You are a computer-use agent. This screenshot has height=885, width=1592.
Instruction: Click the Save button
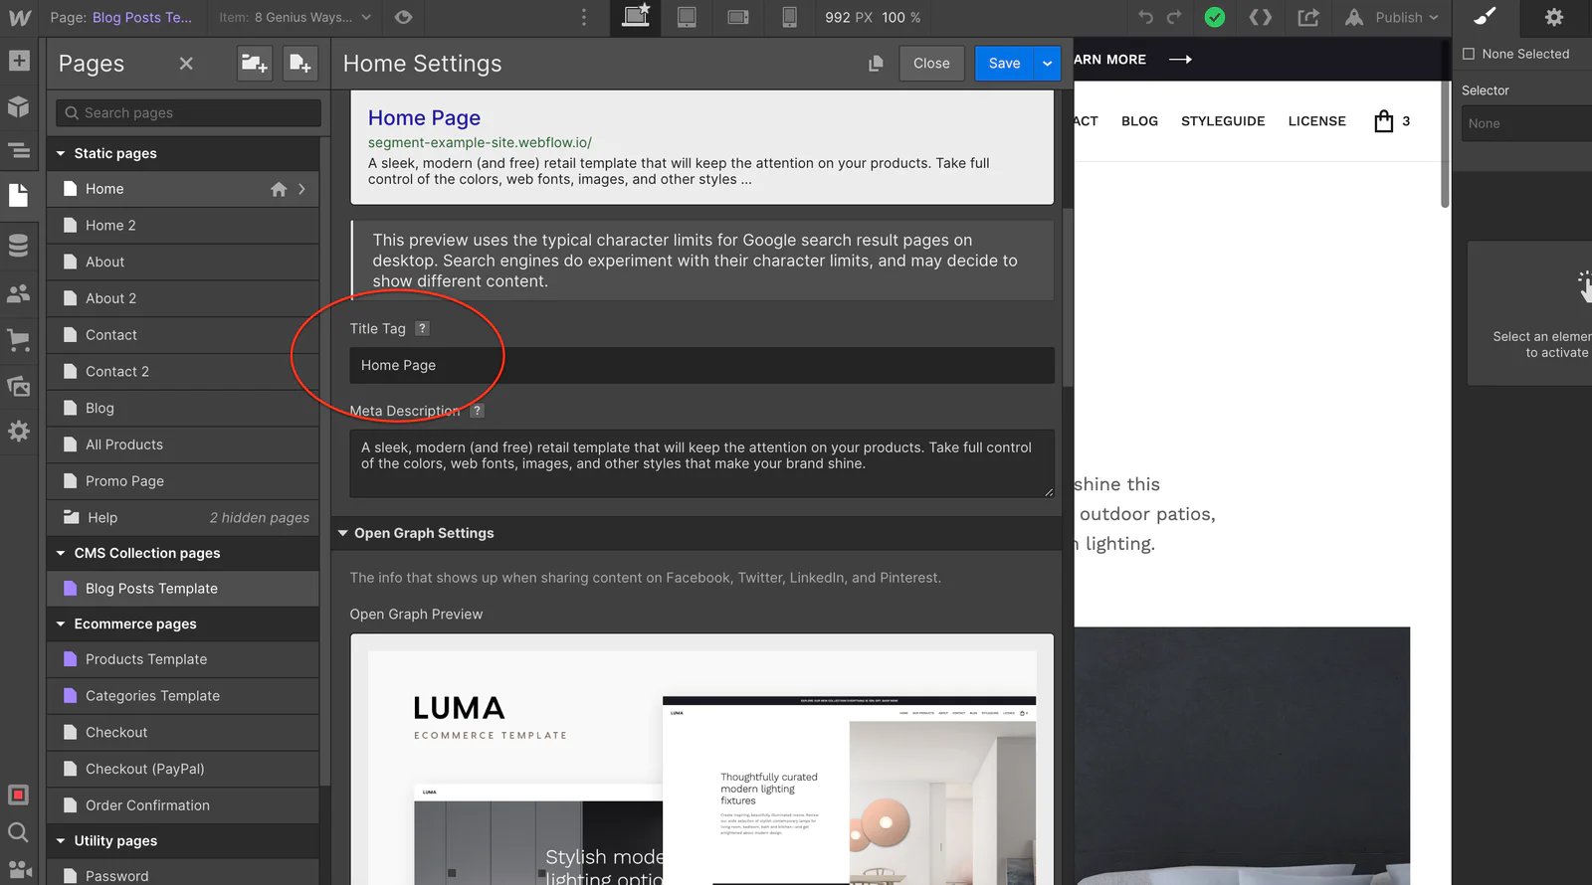pos(1004,64)
